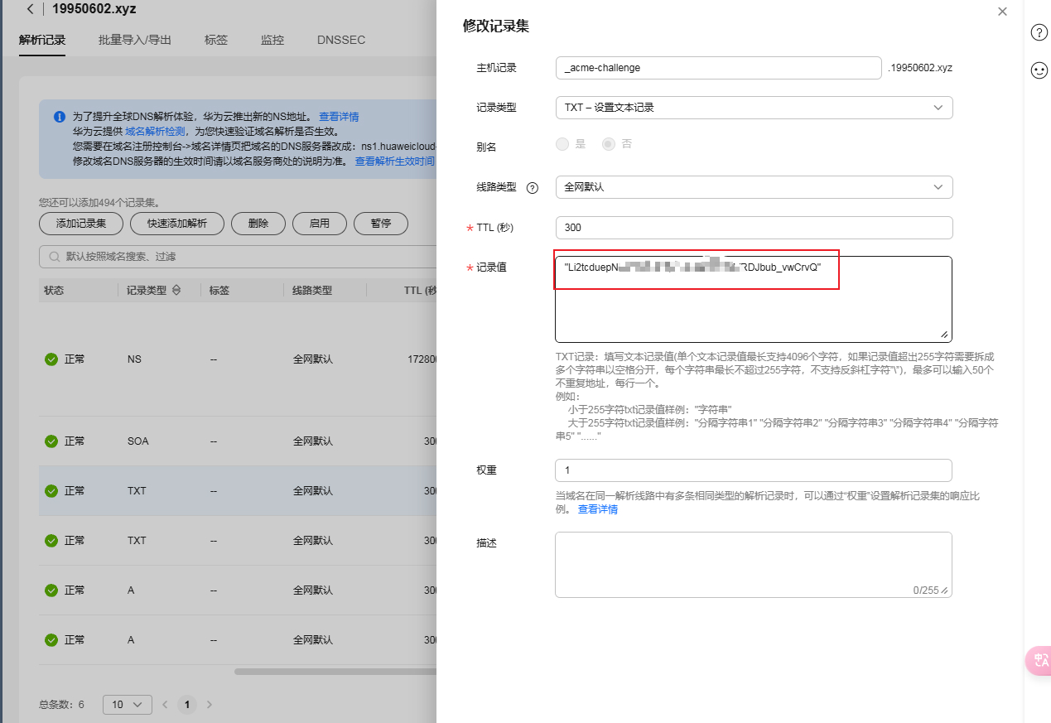Select the 否 radio button for 别名
This screenshot has width=1051, height=723.
609,144
